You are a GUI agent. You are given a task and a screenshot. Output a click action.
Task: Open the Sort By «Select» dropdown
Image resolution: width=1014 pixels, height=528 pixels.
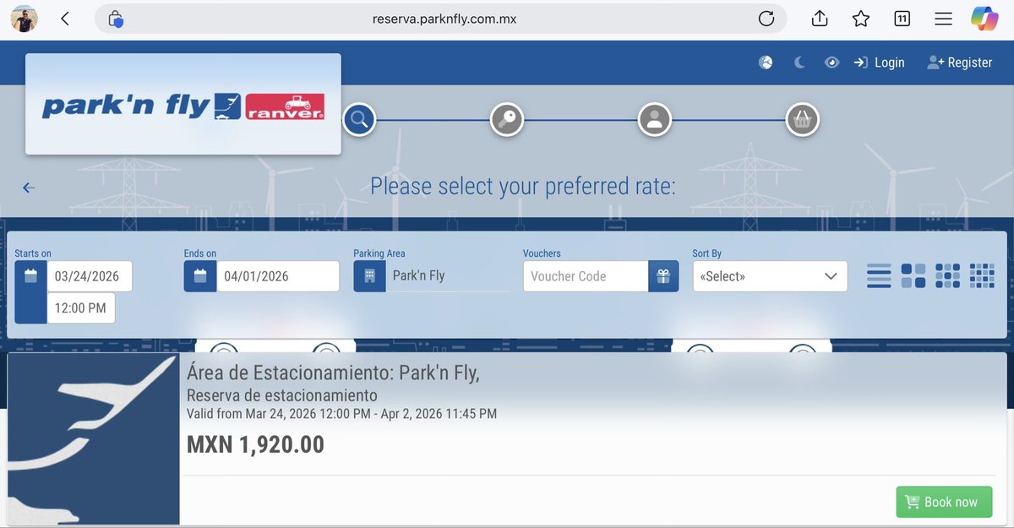tap(770, 276)
